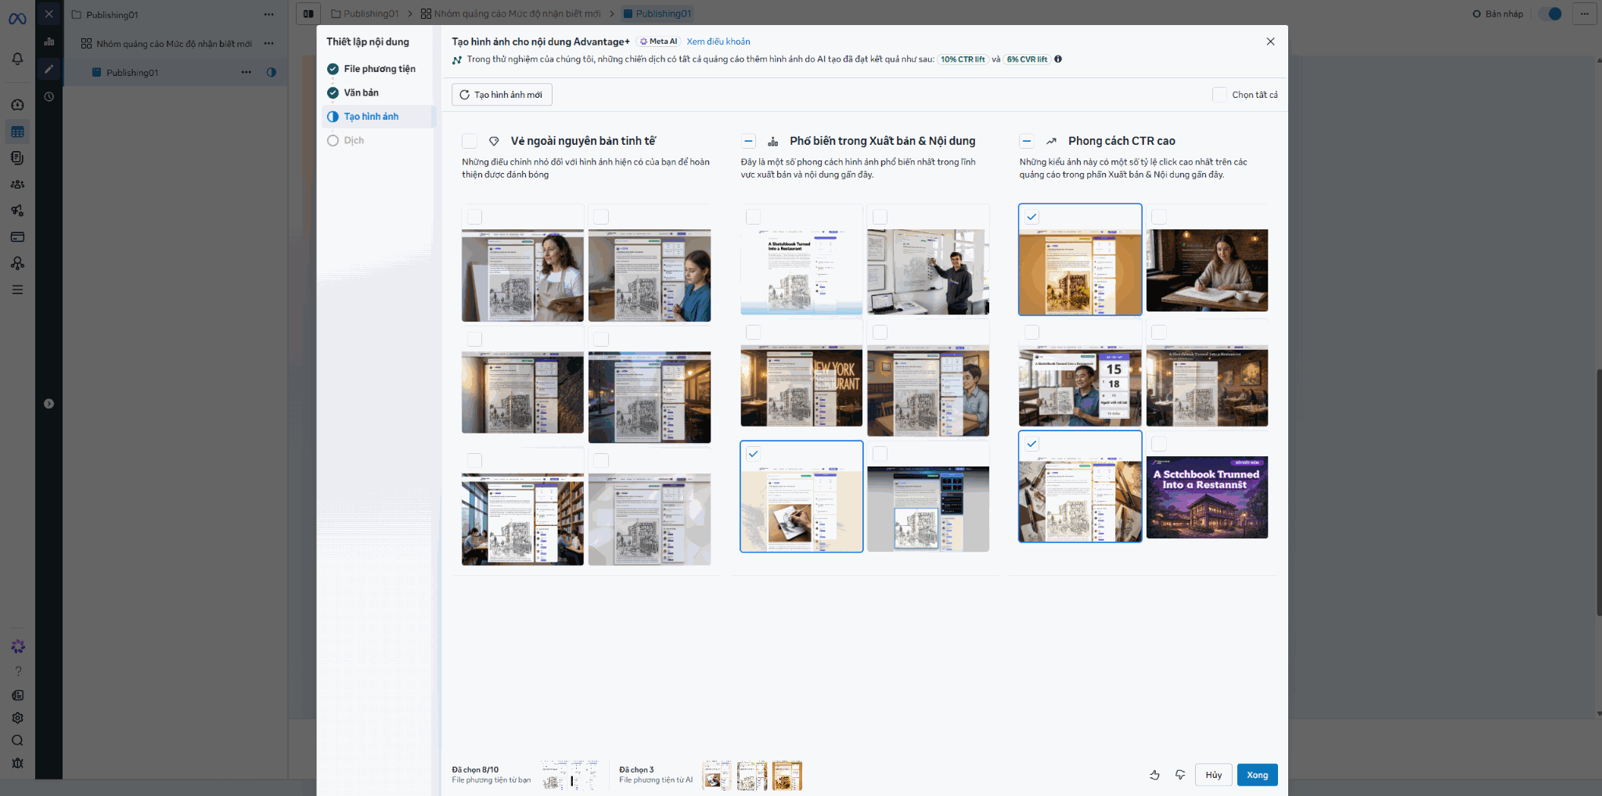This screenshot has height=796, width=1602.
Task: Click the thumbs down feedback icon
Action: pyautogui.click(x=1180, y=775)
